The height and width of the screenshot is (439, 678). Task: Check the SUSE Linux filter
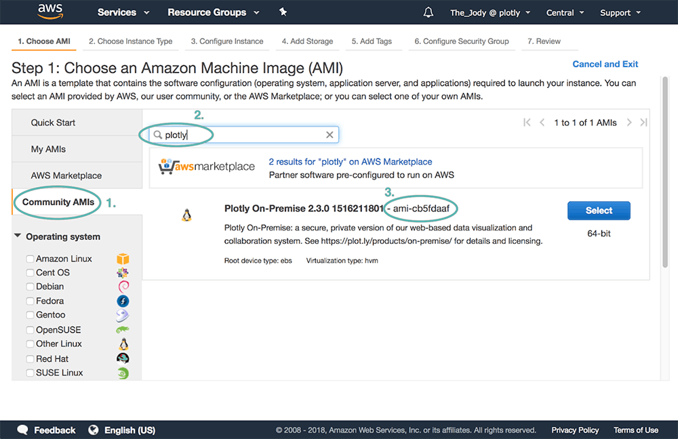coord(30,373)
